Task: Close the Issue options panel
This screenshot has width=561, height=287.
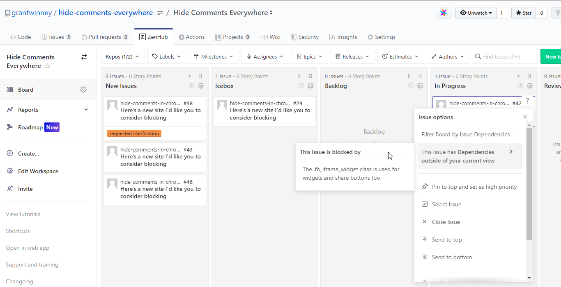Action: click(x=525, y=117)
